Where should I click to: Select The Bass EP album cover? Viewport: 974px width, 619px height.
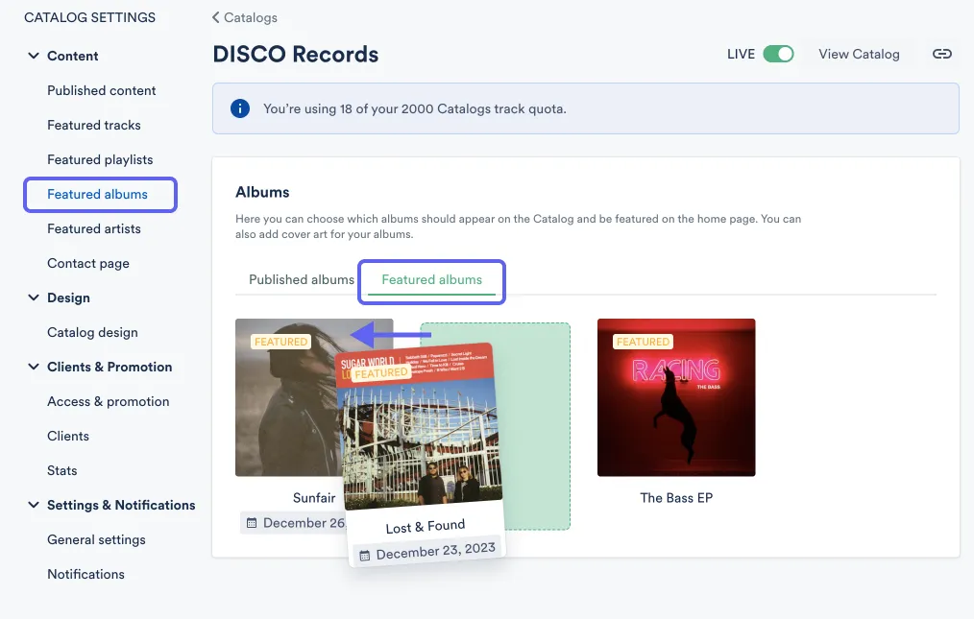pos(676,397)
